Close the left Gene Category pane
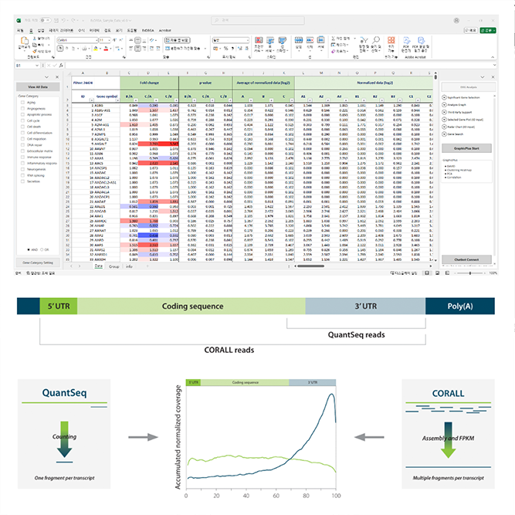This screenshot has width=515, height=515. [x=57, y=77]
